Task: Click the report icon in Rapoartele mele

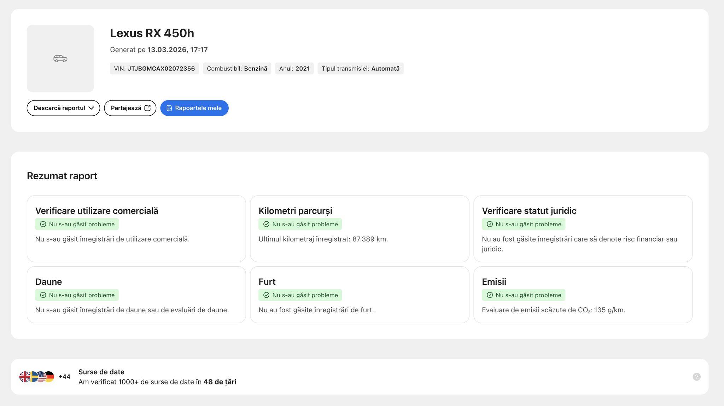Action: pos(169,108)
